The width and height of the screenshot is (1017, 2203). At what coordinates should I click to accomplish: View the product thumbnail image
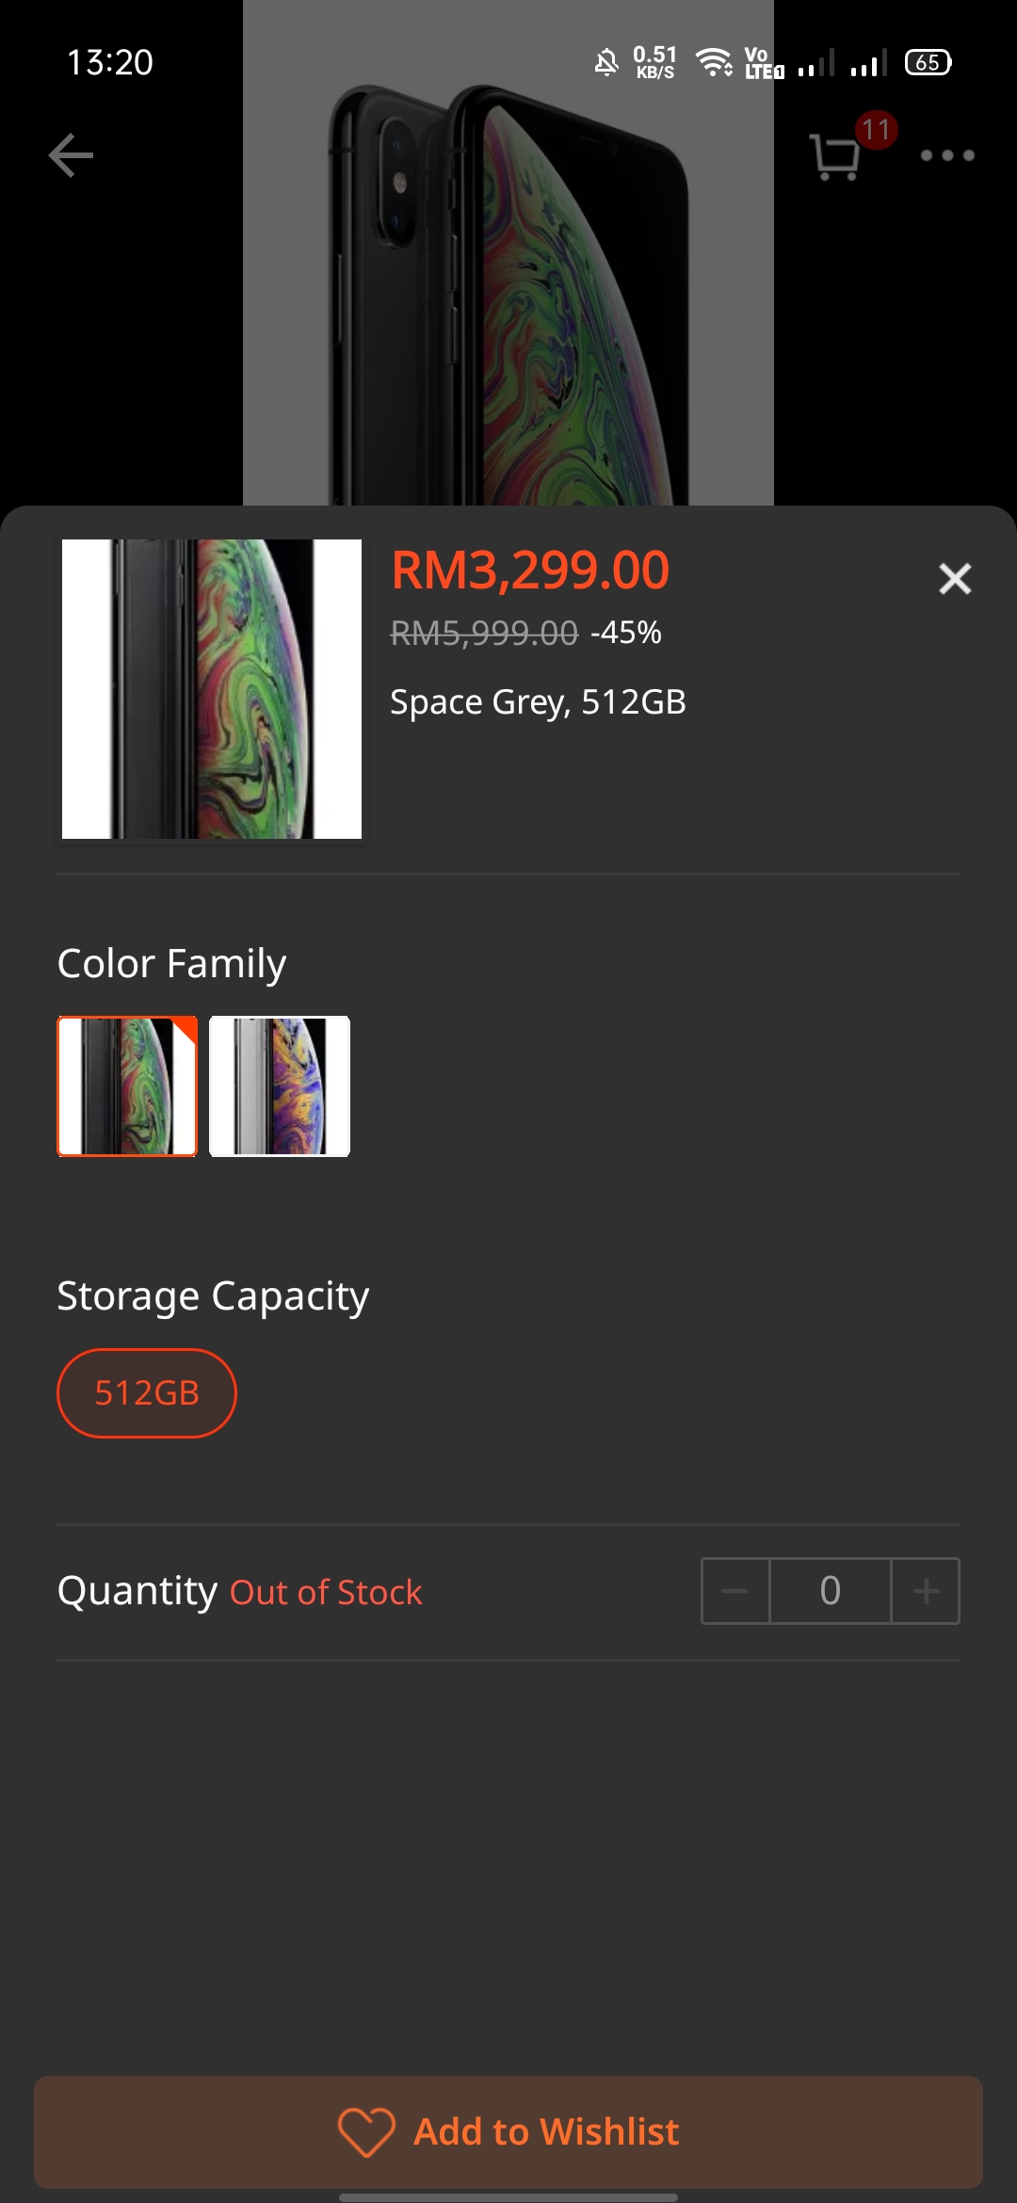pos(212,689)
